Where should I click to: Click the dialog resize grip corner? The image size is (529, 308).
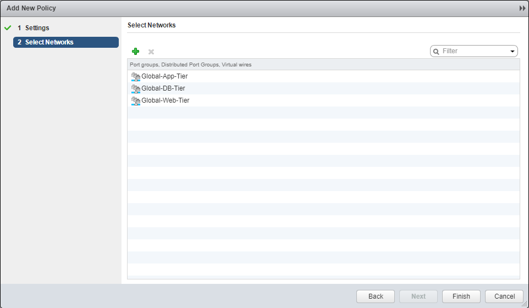click(525, 304)
